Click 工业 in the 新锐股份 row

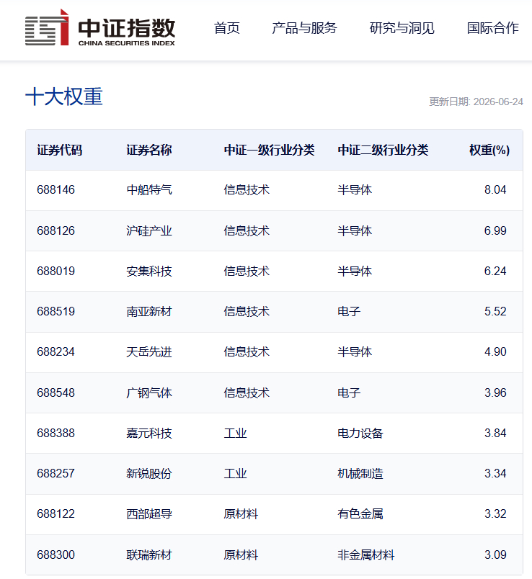click(x=235, y=473)
